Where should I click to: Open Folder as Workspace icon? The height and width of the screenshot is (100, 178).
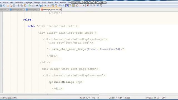[x=80, y=6]
